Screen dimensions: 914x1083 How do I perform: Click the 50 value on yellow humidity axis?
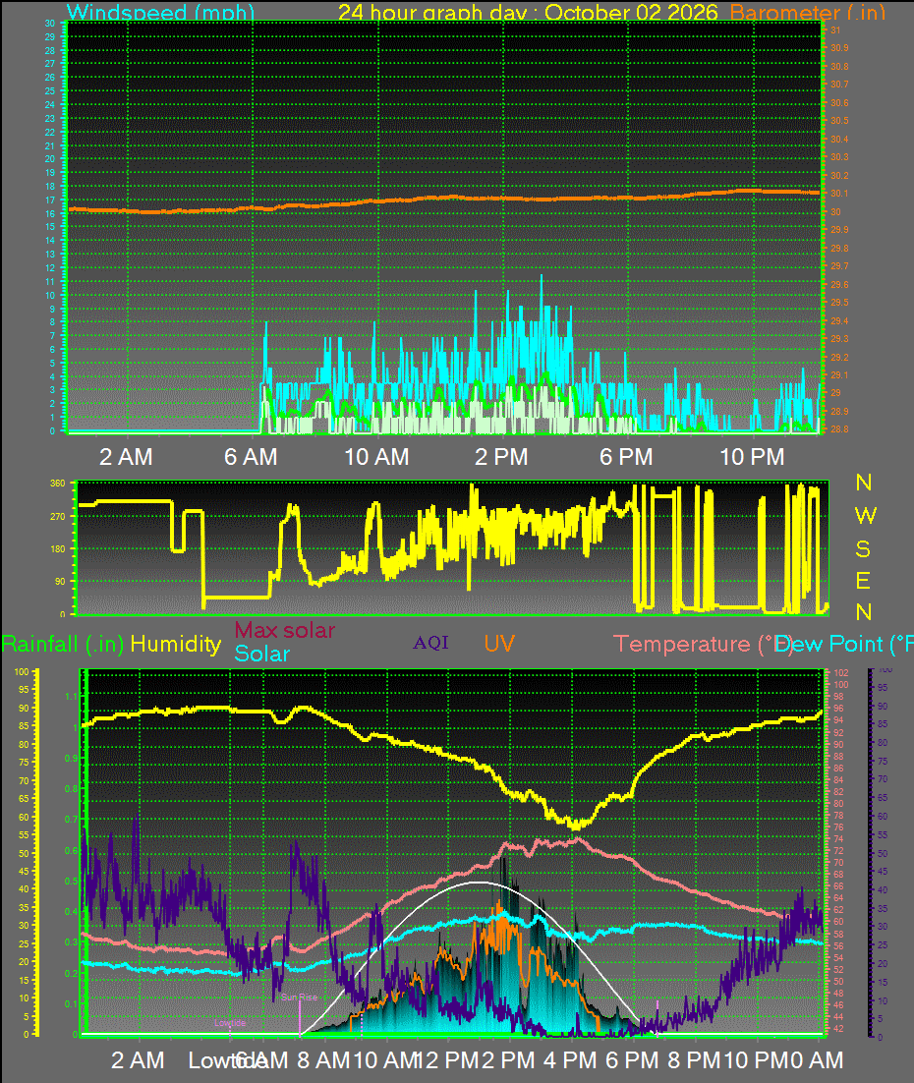click(x=24, y=854)
